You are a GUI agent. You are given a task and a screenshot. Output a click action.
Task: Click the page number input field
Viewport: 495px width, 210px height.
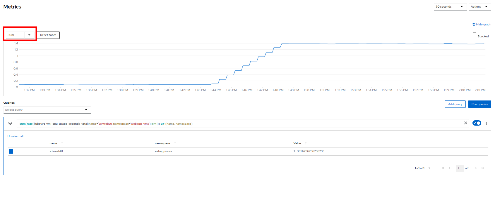tap(460, 168)
